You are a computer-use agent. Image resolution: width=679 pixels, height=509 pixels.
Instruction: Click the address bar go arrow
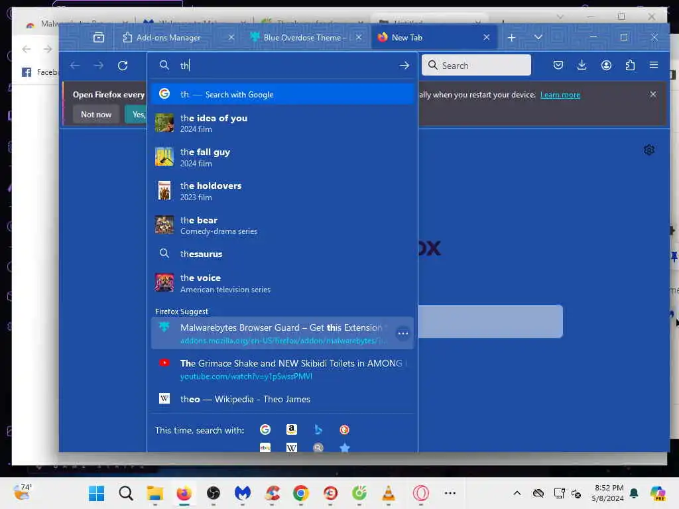point(404,66)
